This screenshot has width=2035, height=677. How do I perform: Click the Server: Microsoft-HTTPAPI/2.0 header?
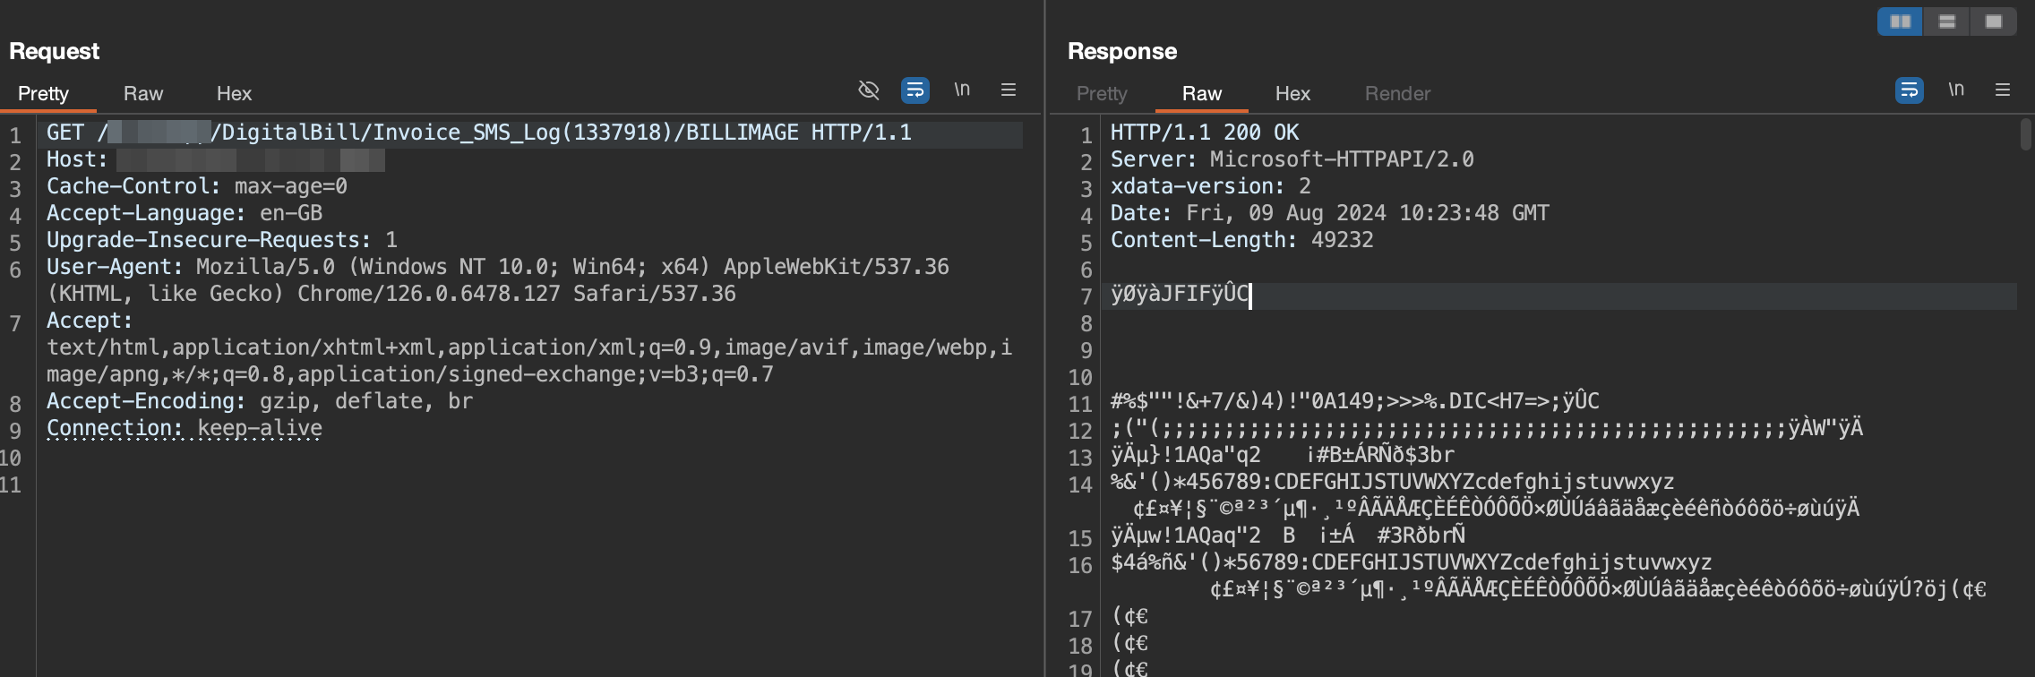pyautogui.click(x=1292, y=159)
